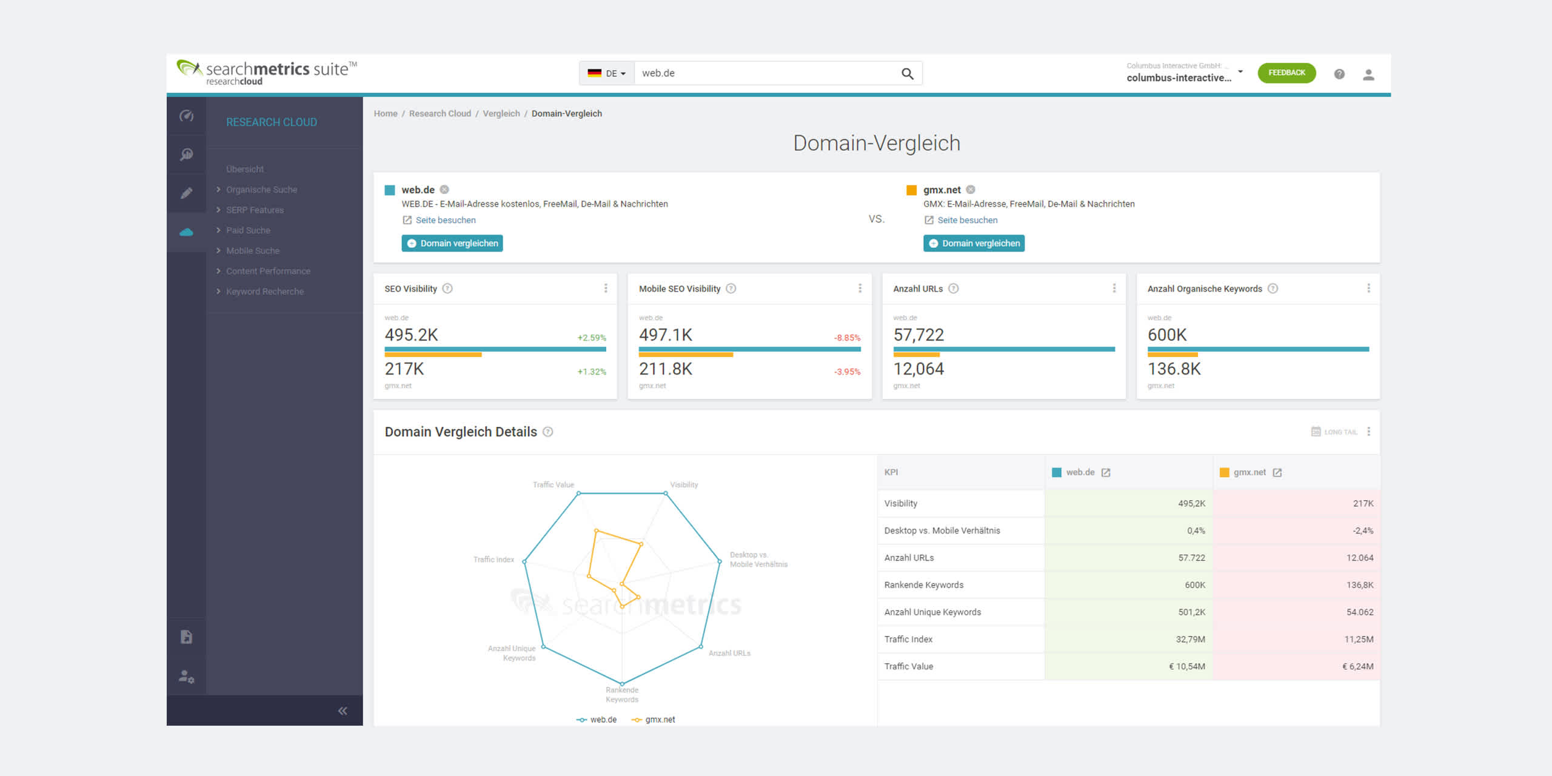Click the Long Tail icon button
Image resolution: width=1552 pixels, height=776 pixels.
pyautogui.click(x=1334, y=432)
